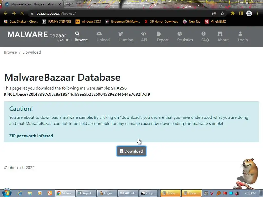Viewport: 263px width, 197px height.
Task: Click the MALWARE bazaar logo
Action: click(x=39, y=36)
